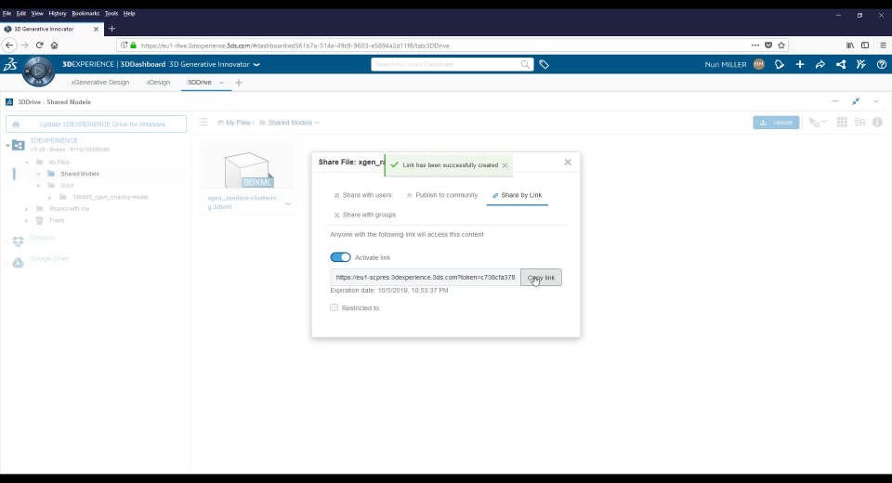Image resolution: width=892 pixels, height=483 pixels.
Task: Select the Share with users tab
Action: pos(362,195)
